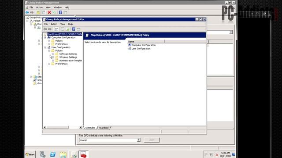Click the red X Delete icon
This screenshot has width=282, height=158.
(x=49, y=12)
